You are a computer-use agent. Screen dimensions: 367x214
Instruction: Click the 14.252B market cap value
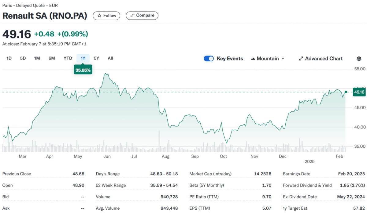(x=262, y=174)
